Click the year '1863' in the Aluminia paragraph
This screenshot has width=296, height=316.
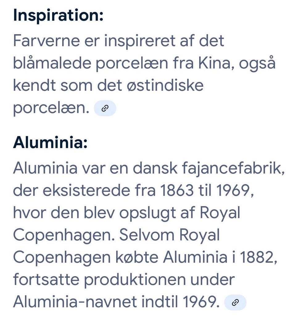177,191
